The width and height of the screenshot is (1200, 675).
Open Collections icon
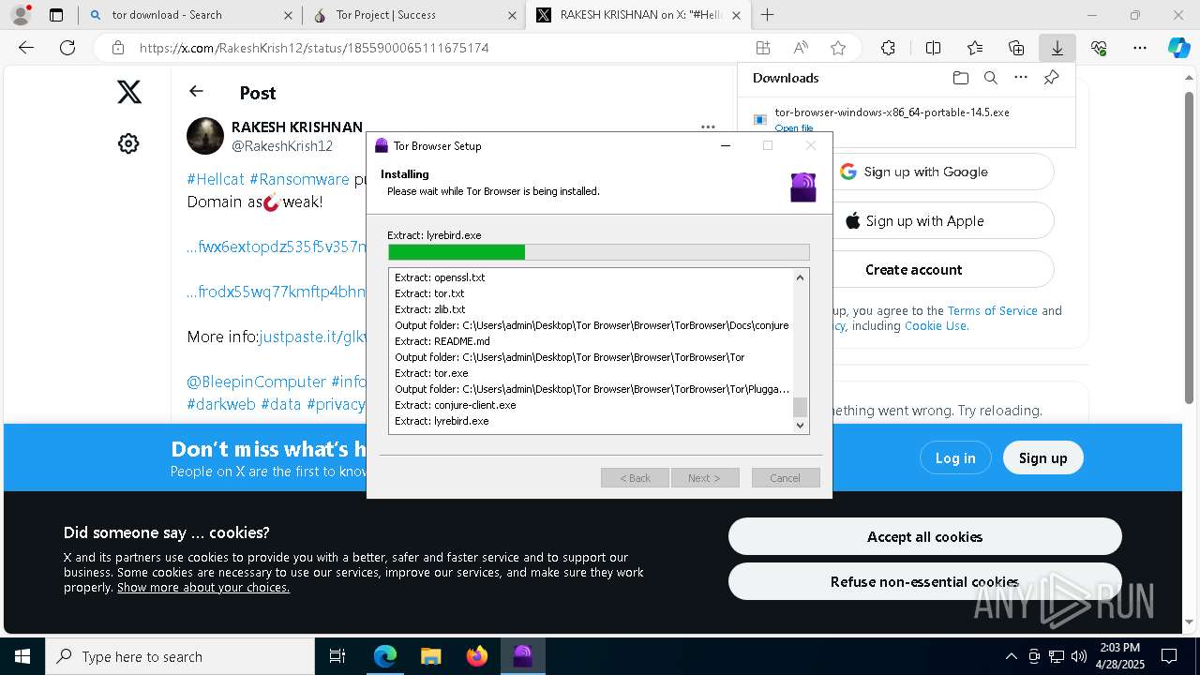(1016, 48)
